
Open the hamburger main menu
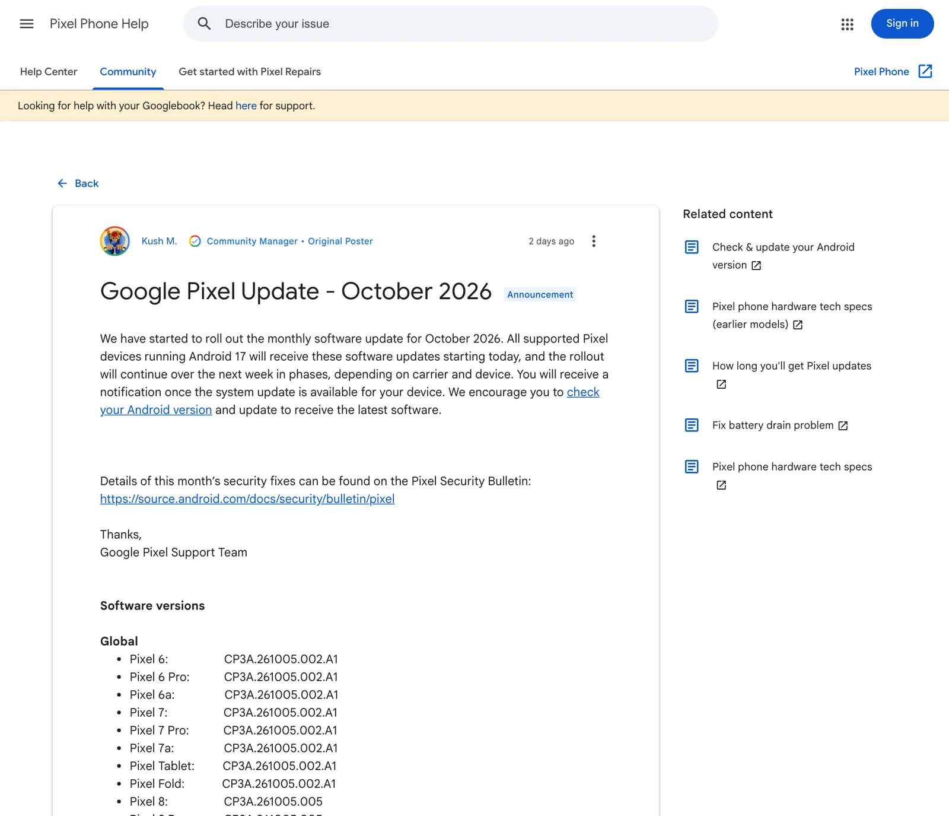(x=27, y=24)
